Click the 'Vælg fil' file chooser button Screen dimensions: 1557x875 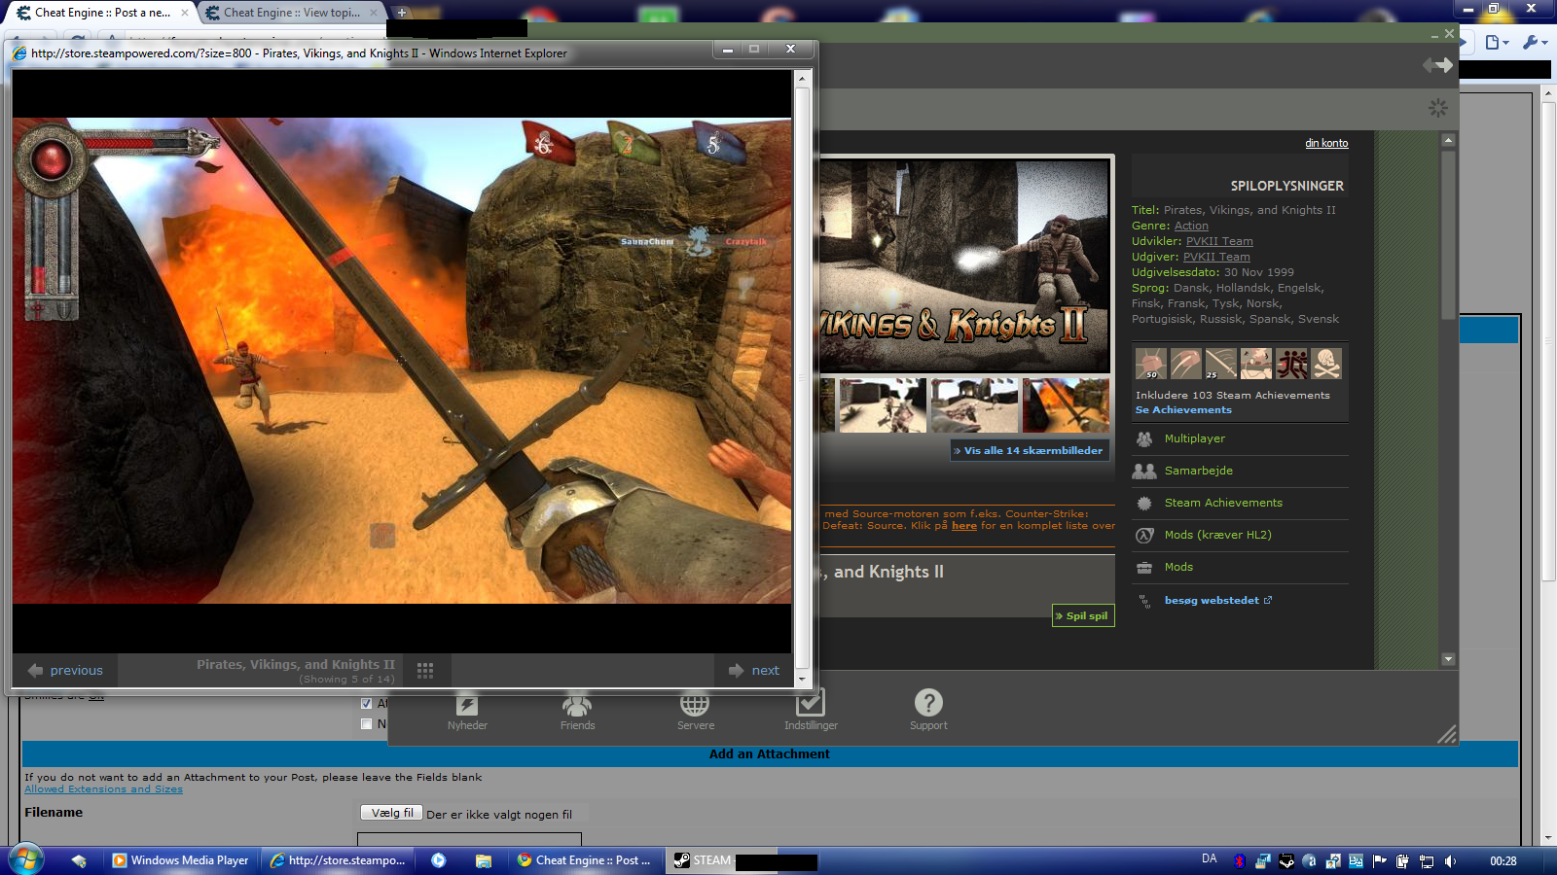[392, 813]
